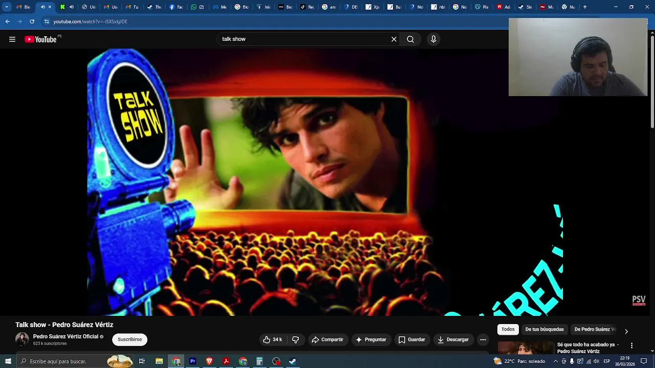Switch to the TikTok 'Re' tab
This screenshot has height=368, width=655.
pyautogui.click(x=308, y=7)
